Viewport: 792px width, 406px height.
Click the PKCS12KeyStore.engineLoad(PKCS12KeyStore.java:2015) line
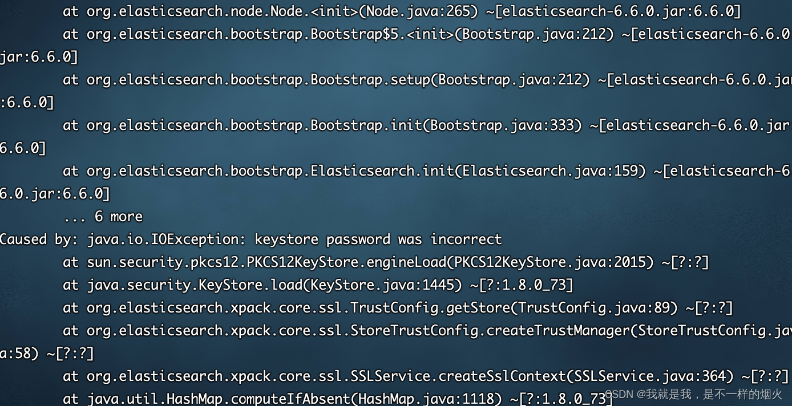pyautogui.click(x=386, y=262)
